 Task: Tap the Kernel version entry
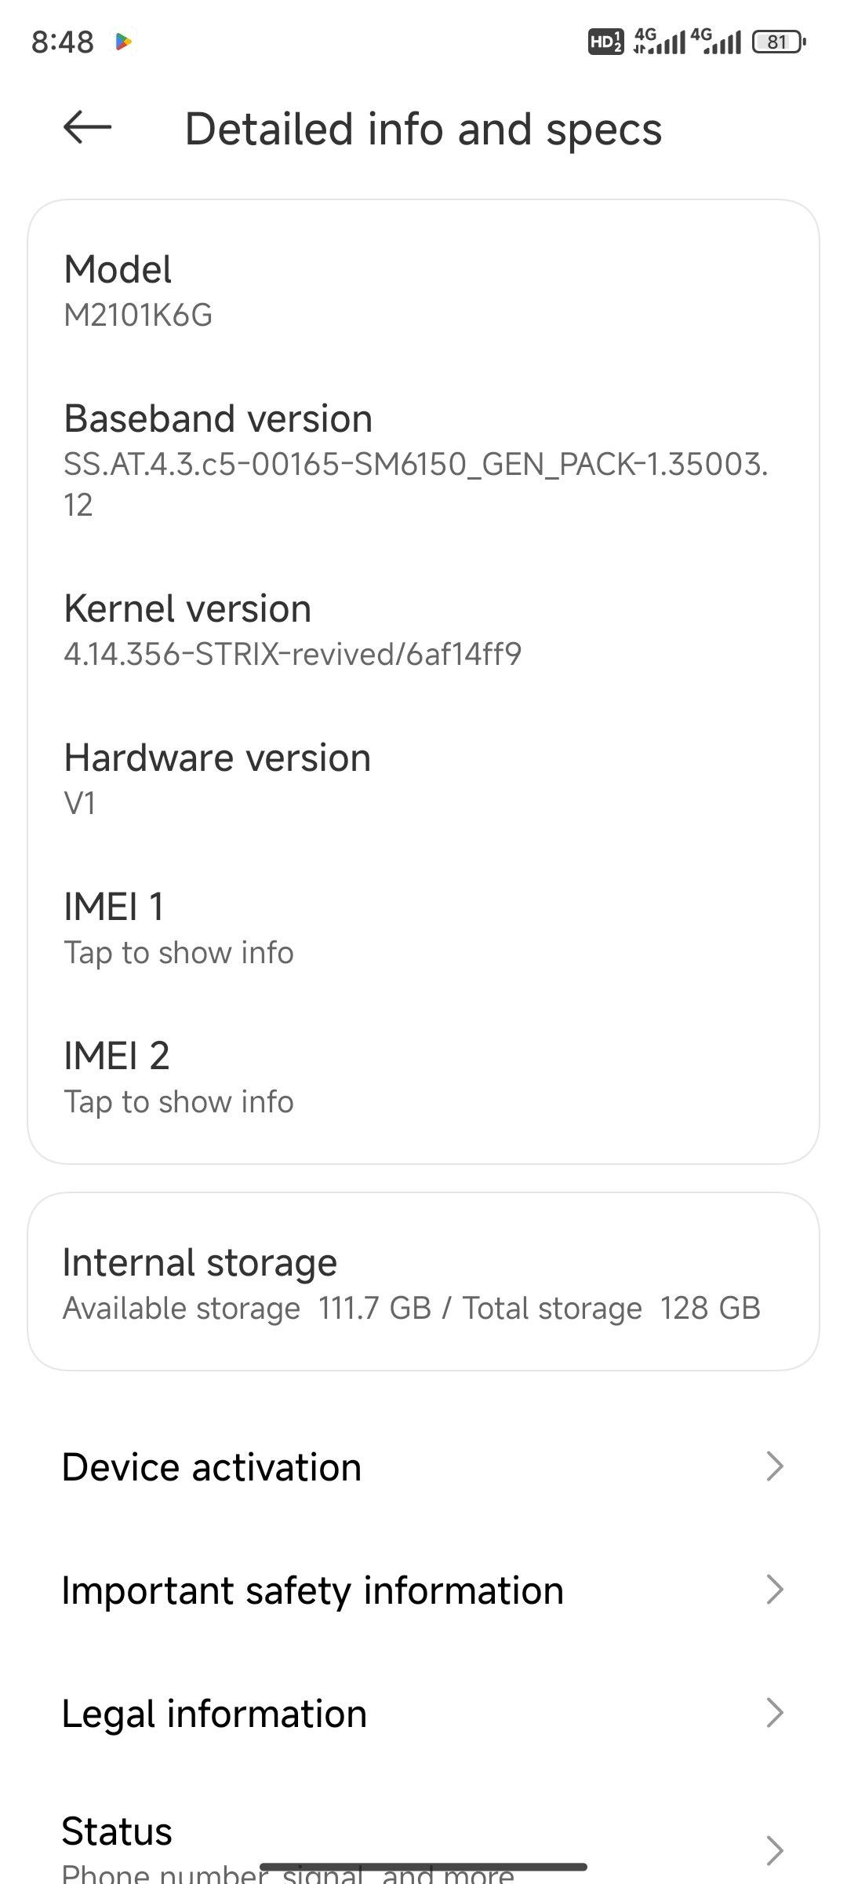tap(423, 630)
